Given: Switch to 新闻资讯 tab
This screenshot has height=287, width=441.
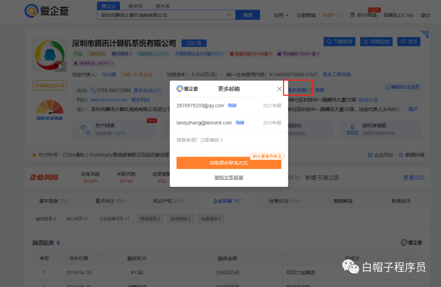Looking at the screenshot, I should pyautogui.click(x=401, y=201).
